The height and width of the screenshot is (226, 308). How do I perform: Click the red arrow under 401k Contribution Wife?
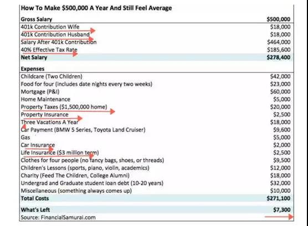click(58, 31)
